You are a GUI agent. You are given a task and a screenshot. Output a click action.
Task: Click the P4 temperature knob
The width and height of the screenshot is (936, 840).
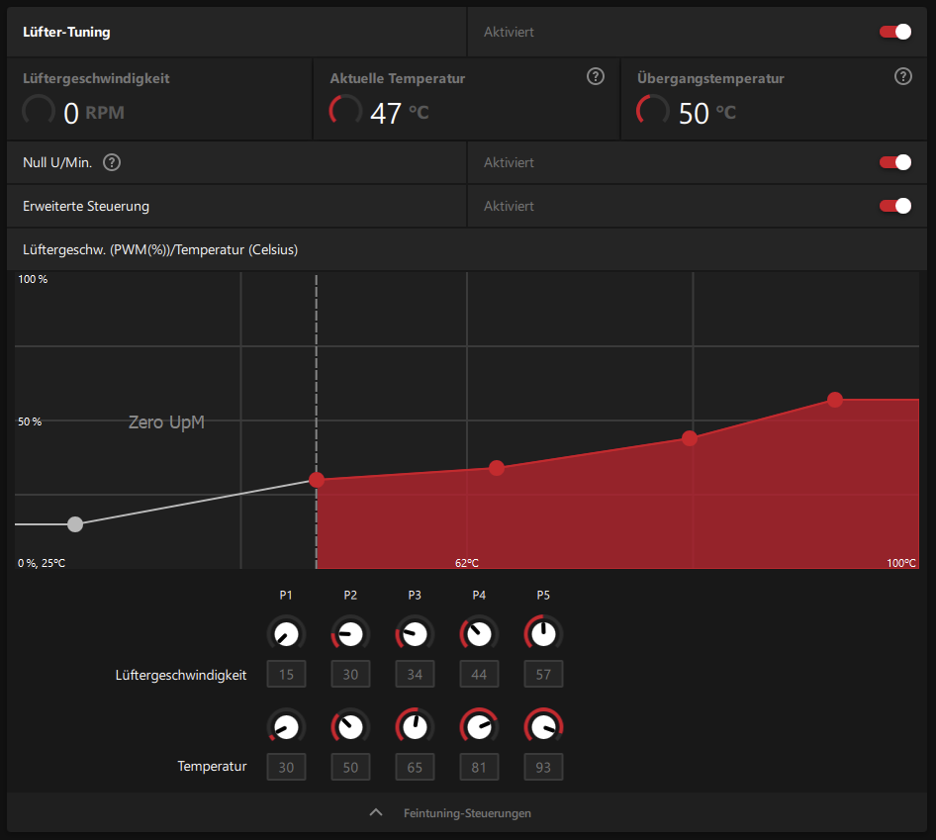[x=479, y=727]
